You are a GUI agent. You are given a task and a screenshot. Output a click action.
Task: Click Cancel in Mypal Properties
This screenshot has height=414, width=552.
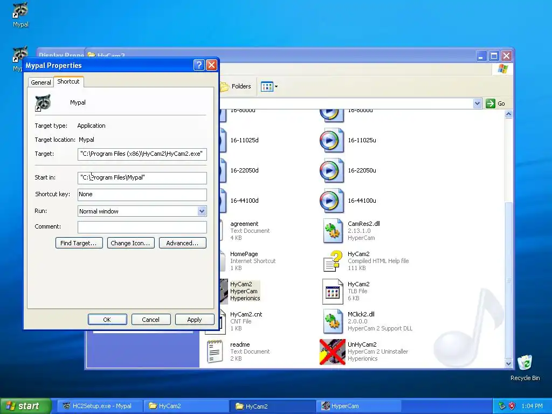[x=151, y=320]
